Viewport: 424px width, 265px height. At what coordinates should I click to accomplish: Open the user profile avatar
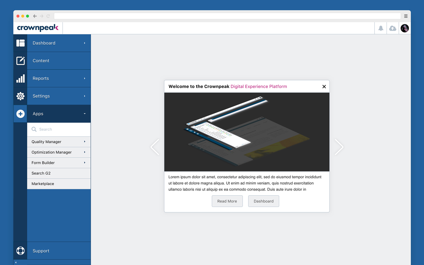click(405, 28)
